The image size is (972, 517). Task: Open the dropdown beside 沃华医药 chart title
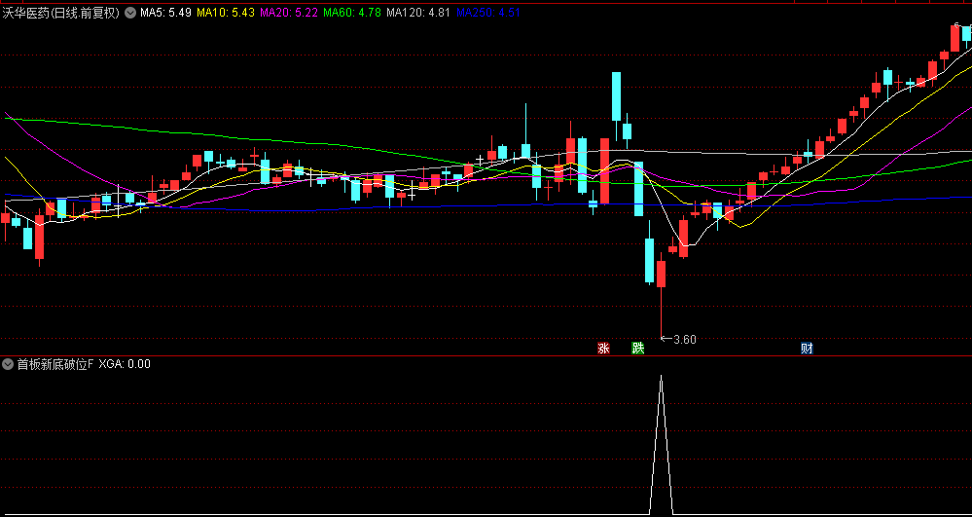(x=130, y=13)
